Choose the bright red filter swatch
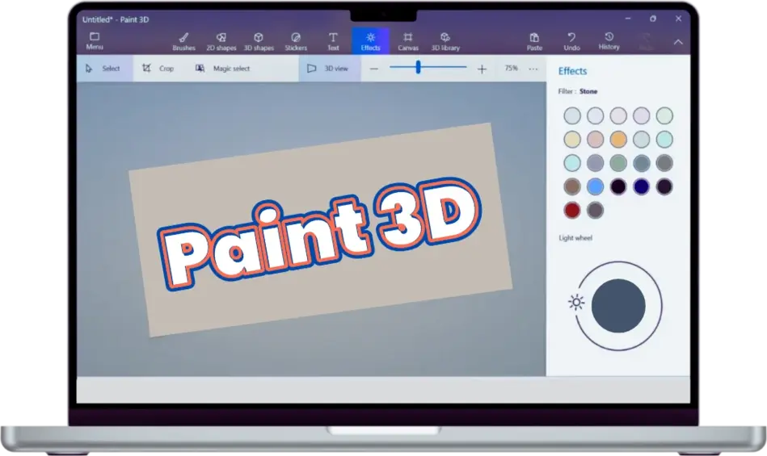This screenshot has height=456, width=767. pyautogui.click(x=572, y=211)
